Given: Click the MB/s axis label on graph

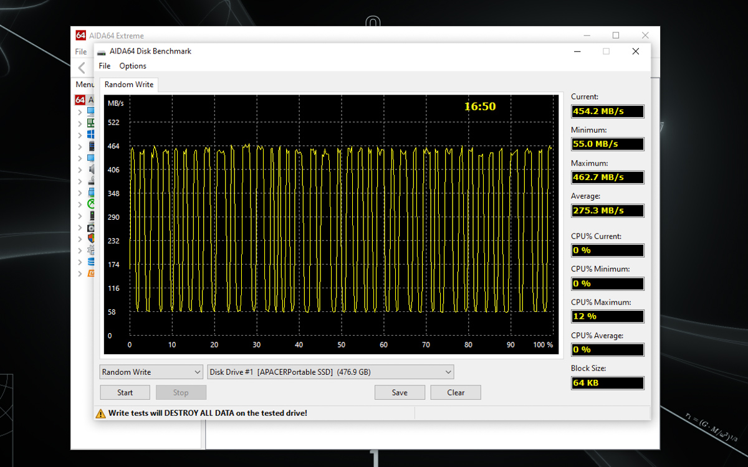Looking at the screenshot, I should pos(116,103).
